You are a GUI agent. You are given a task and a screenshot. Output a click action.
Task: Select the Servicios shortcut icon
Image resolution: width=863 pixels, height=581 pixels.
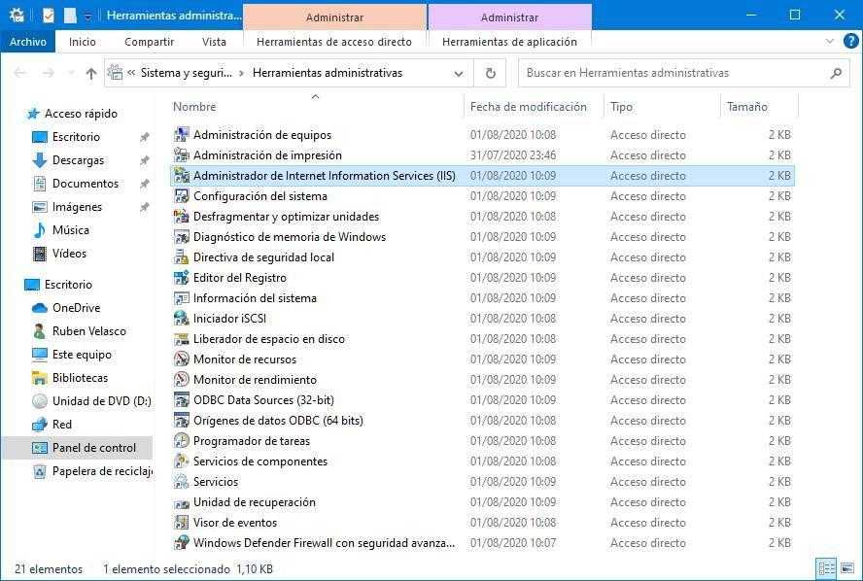coord(181,482)
